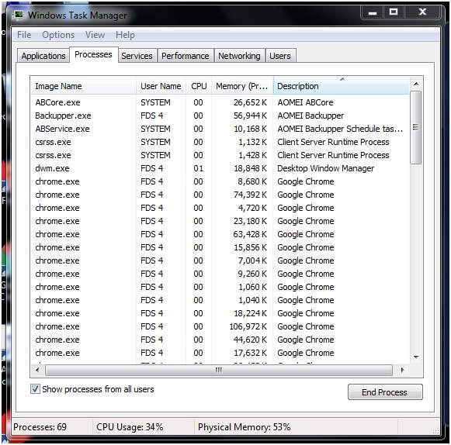The height and width of the screenshot is (445, 451).
Task: Click the 01 CPU value for dwm.exe
Action: [198, 168]
